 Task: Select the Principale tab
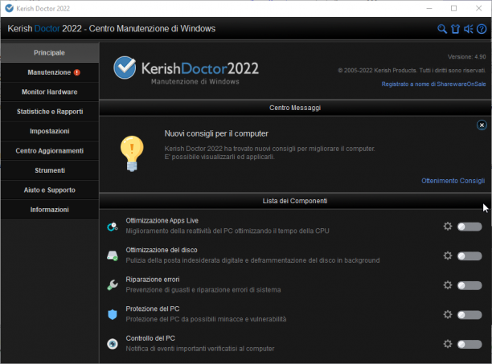pos(50,53)
